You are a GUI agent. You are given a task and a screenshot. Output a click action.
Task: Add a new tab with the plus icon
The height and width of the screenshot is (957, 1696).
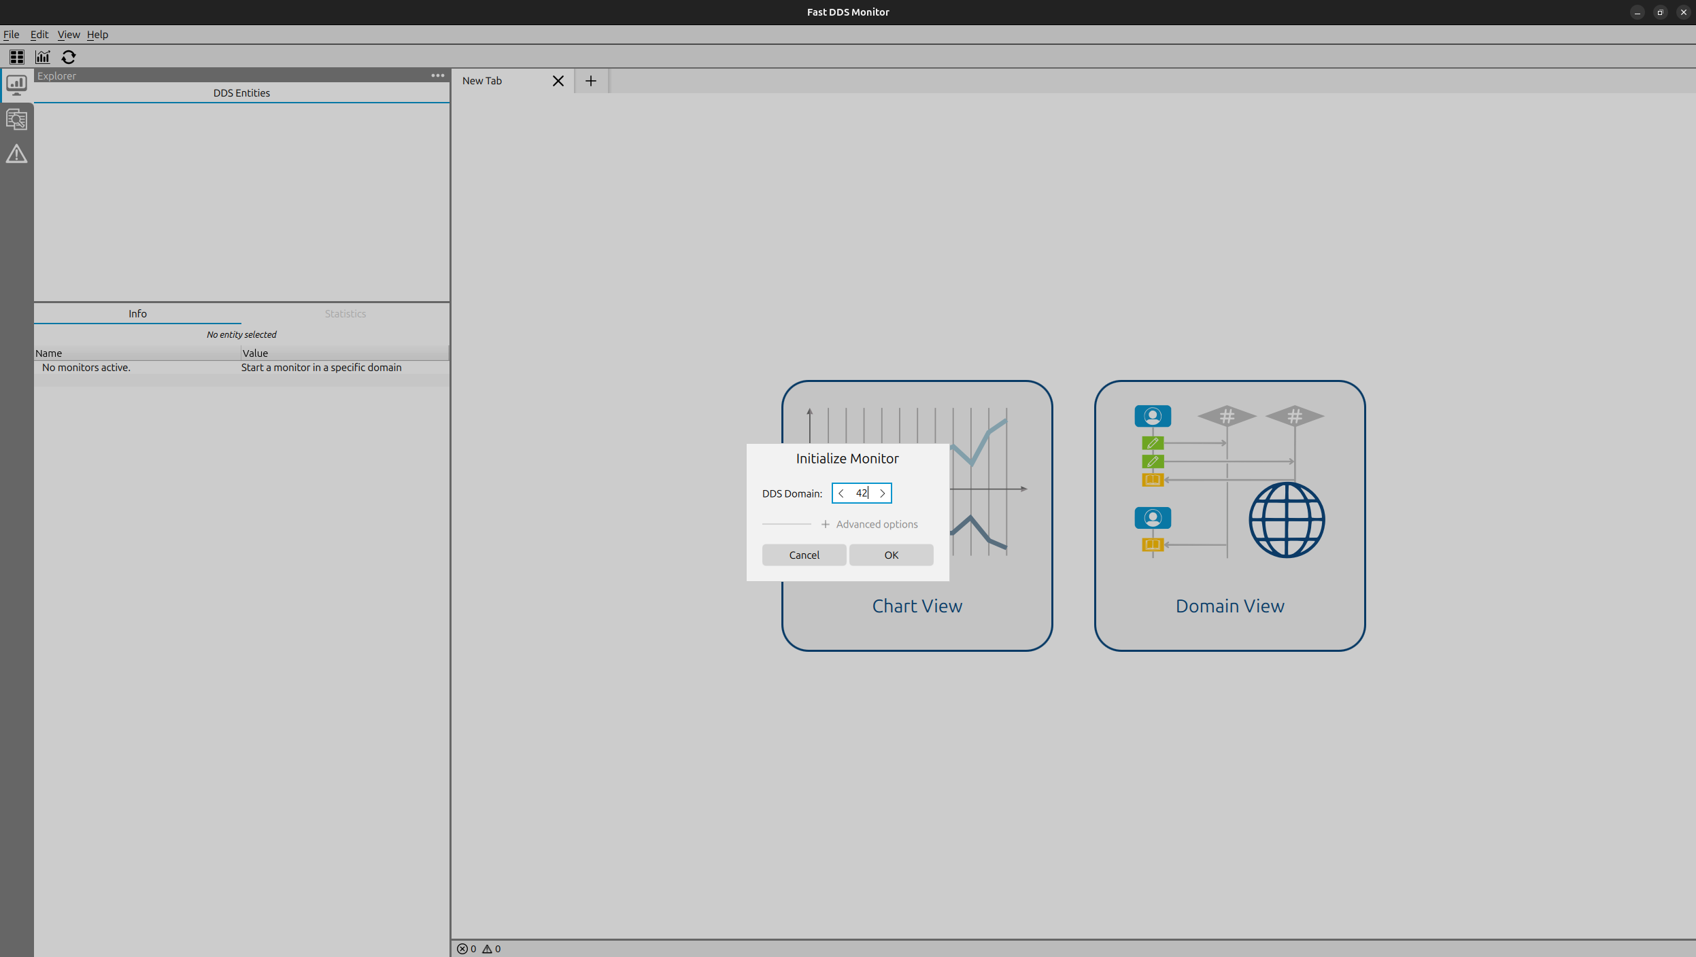coord(590,80)
